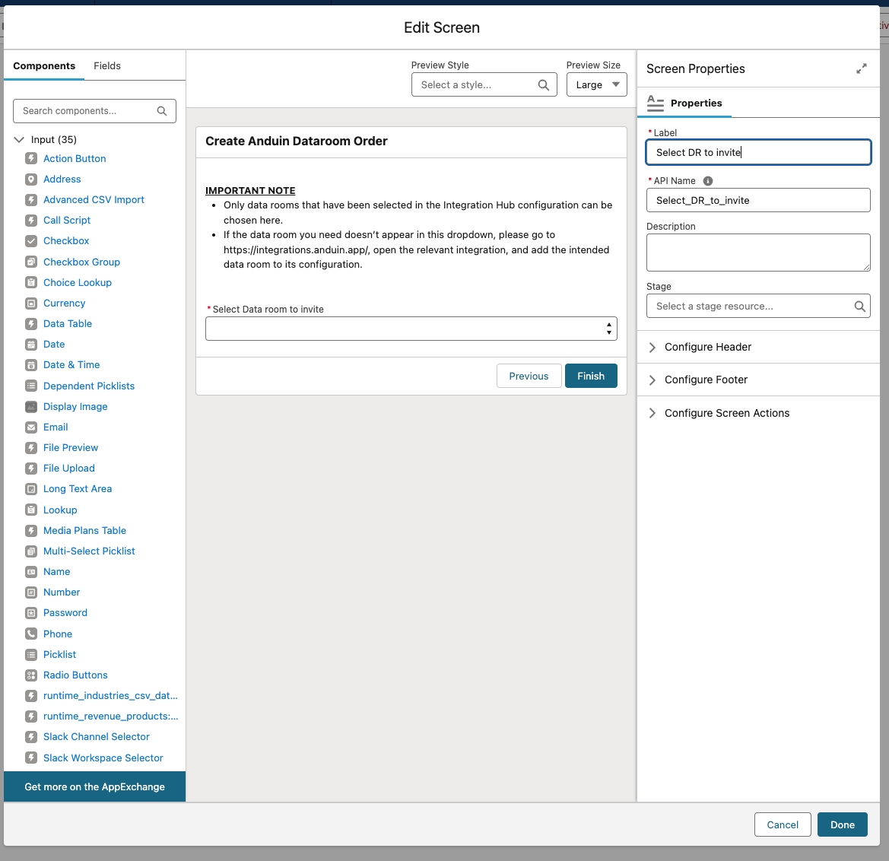This screenshot has height=861, width=889.
Task: Click into the Description text area
Action: coord(758,253)
